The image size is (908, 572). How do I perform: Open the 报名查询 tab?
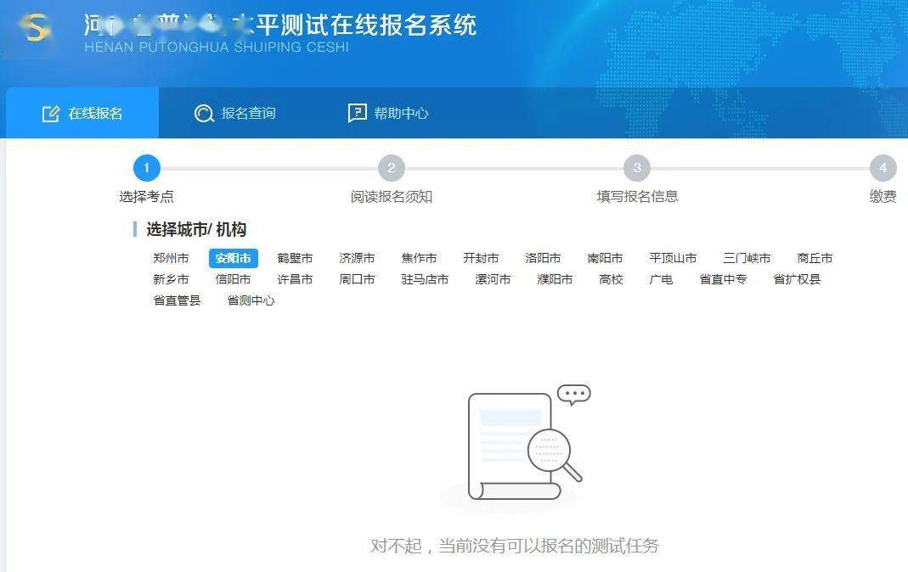235,113
